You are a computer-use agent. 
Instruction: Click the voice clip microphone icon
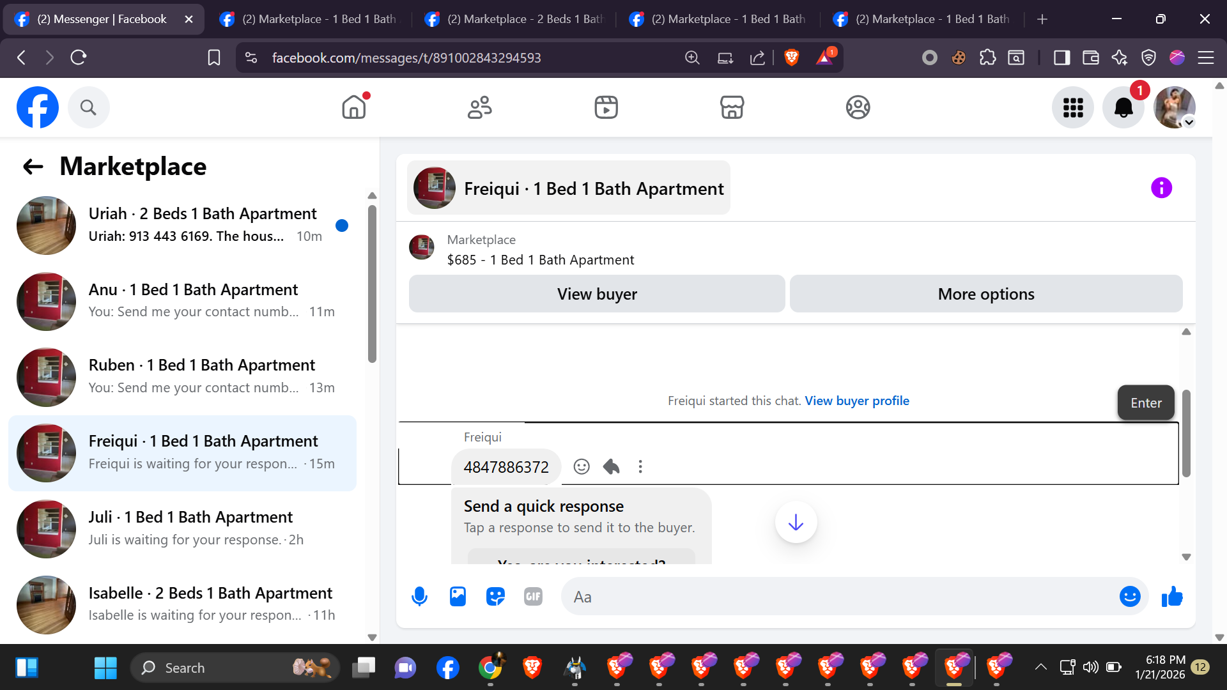[419, 597]
